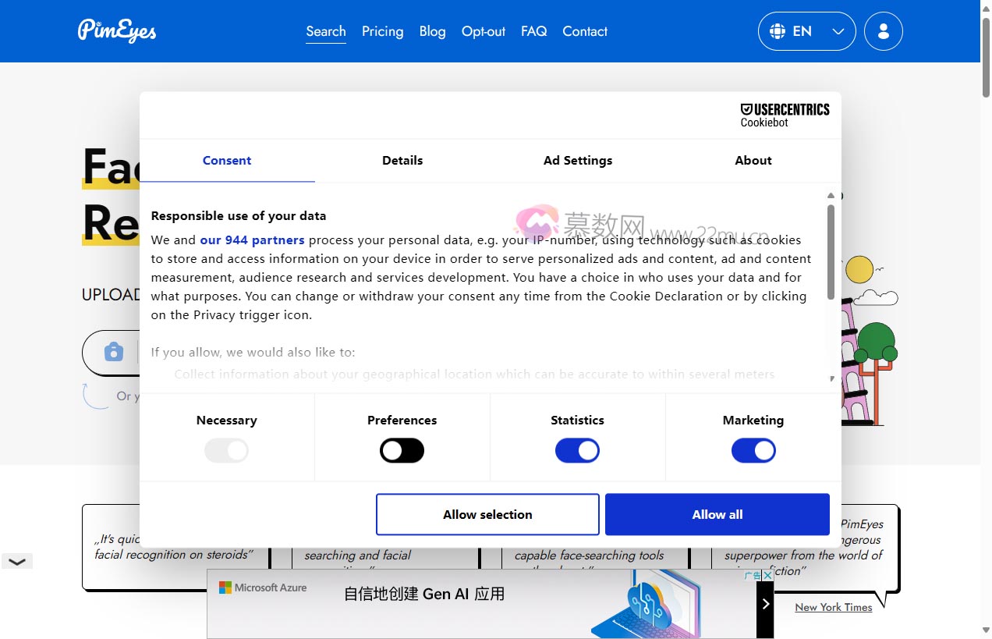Go to the Pricing page

(x=382, y=31)
